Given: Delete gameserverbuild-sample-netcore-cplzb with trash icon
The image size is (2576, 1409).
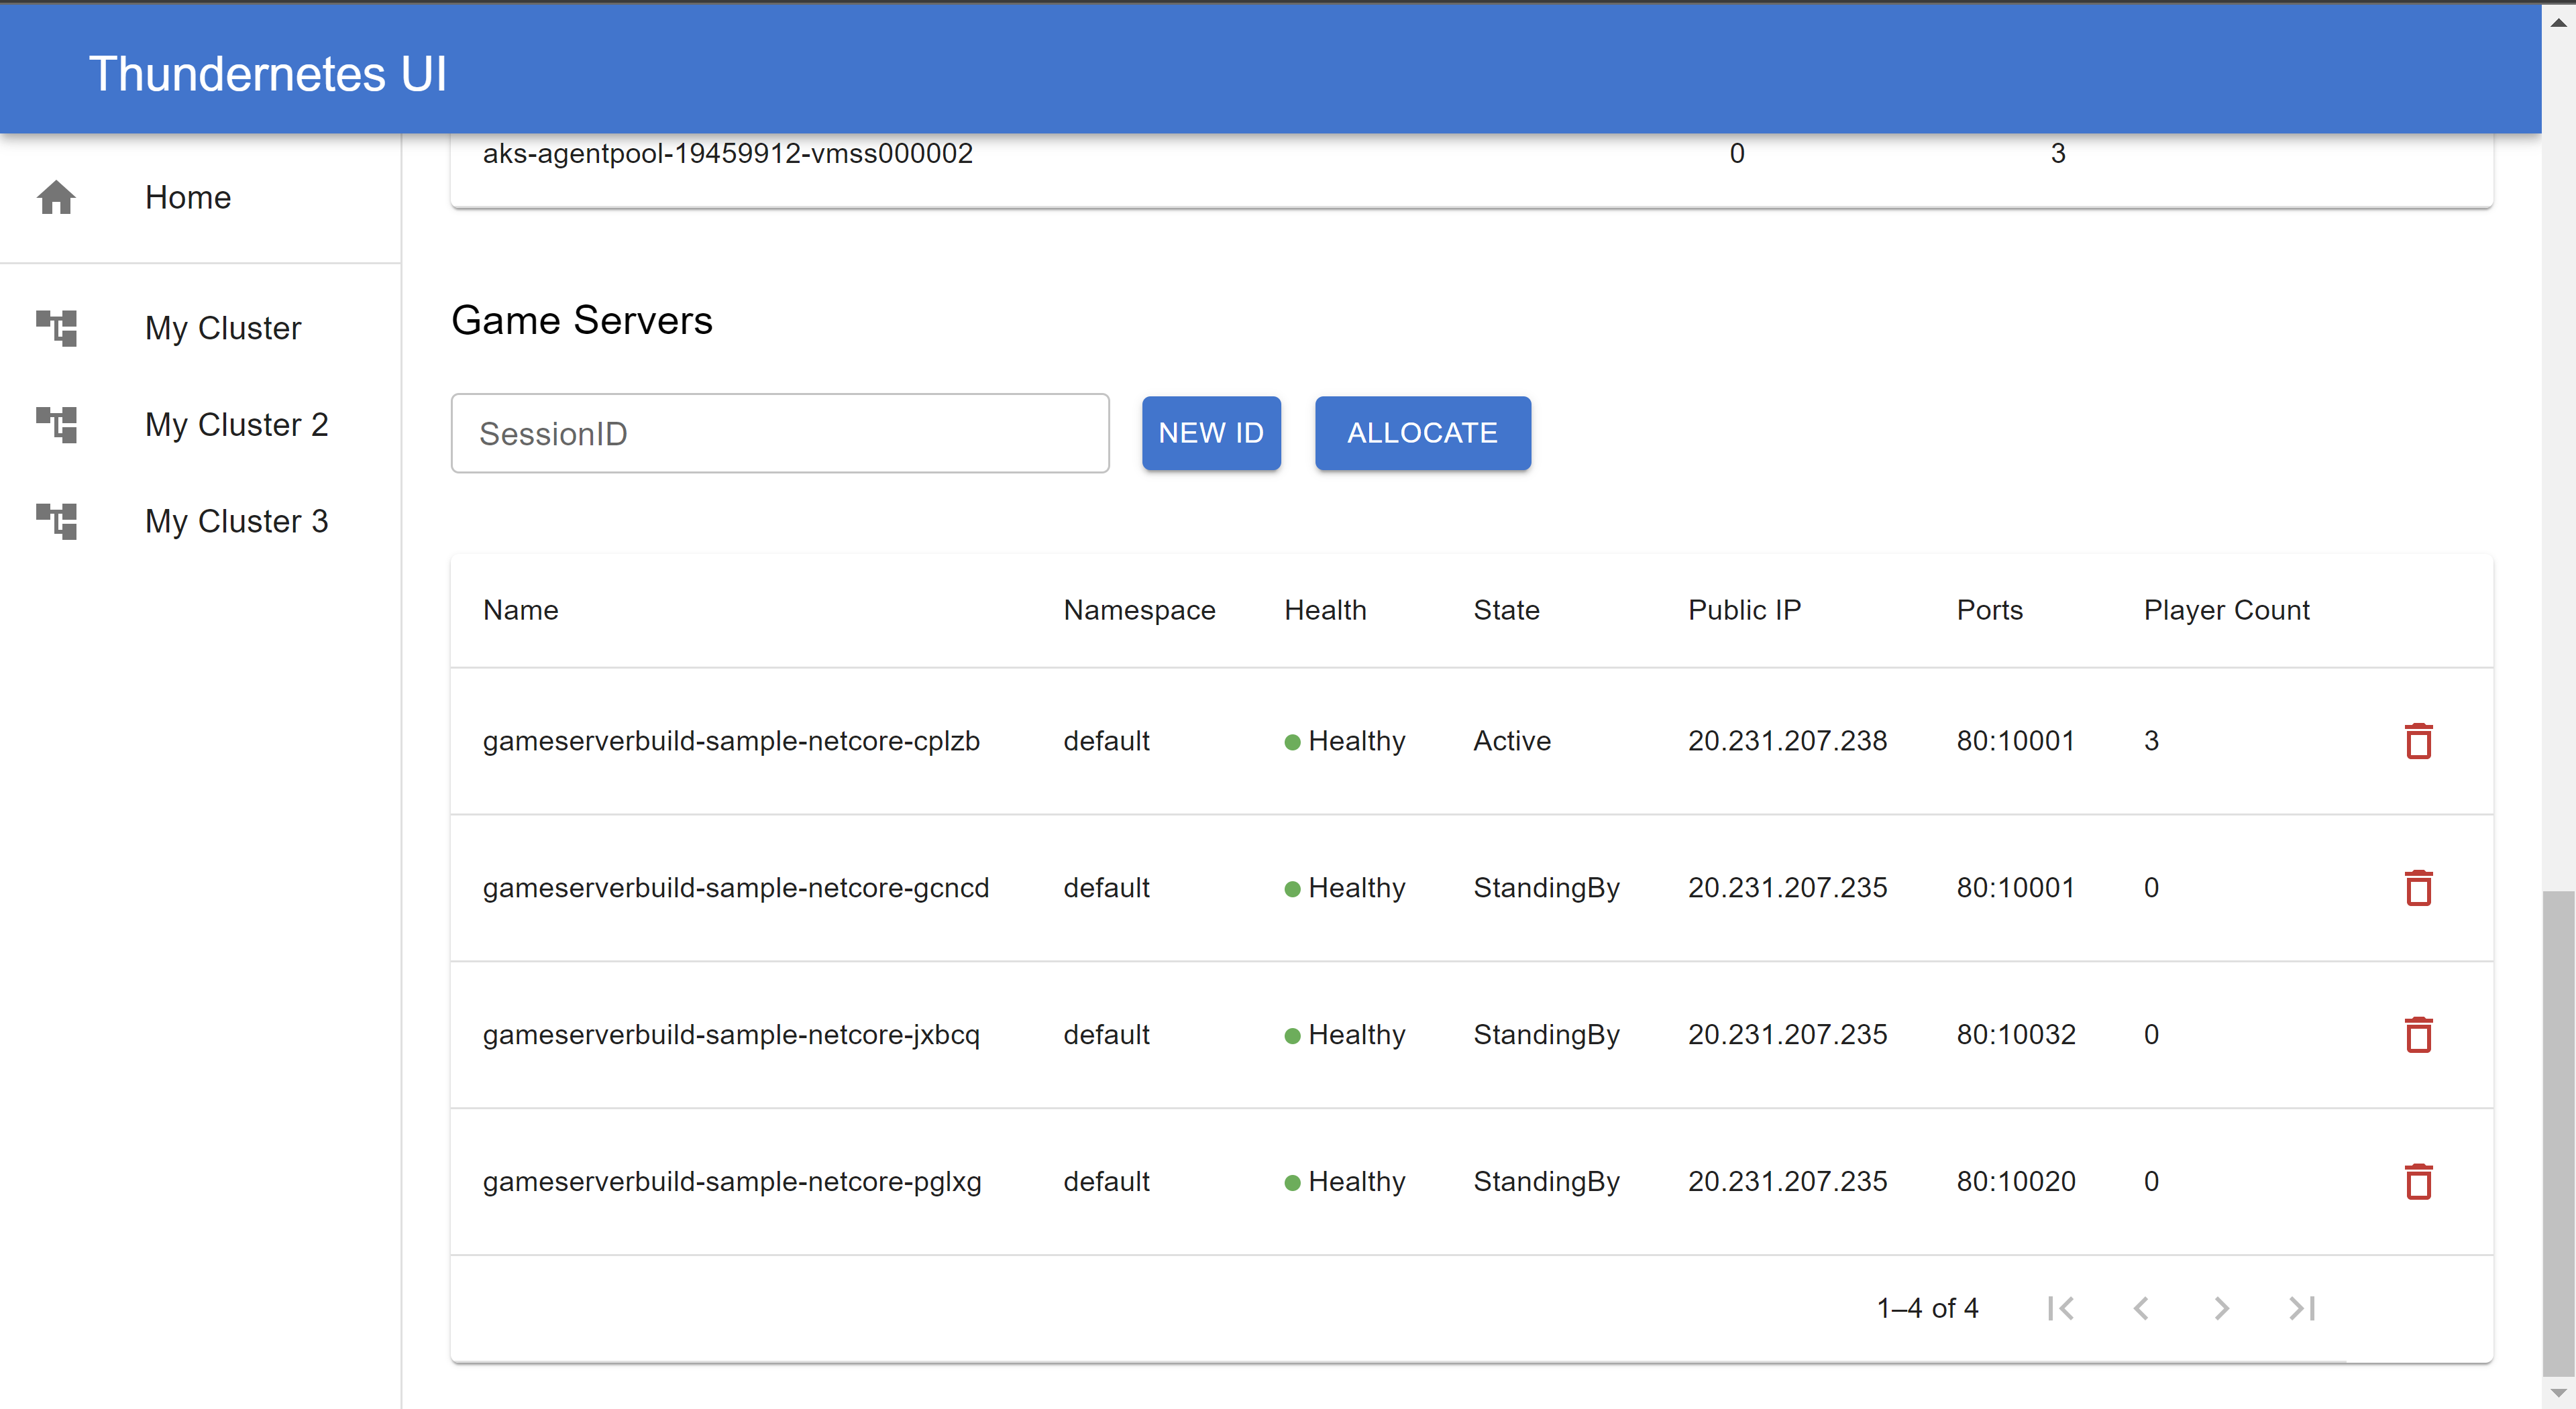Looking at the screenshot, I should (x=2417, y=741).
